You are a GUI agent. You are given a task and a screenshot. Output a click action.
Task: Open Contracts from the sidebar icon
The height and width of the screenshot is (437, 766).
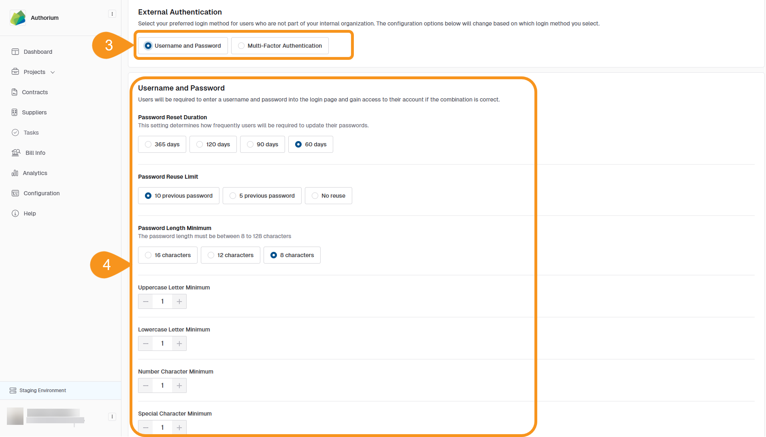point(15,92)
